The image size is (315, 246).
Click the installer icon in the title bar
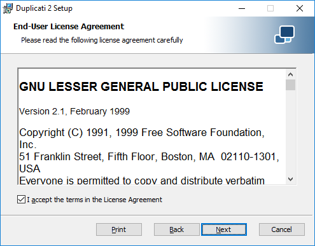click(8, 8)
